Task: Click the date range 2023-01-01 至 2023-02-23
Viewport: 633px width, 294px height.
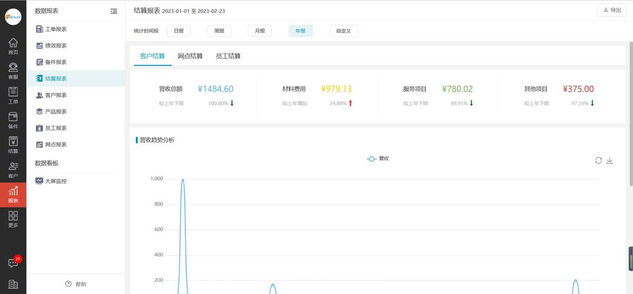Action: click(194, 11)
